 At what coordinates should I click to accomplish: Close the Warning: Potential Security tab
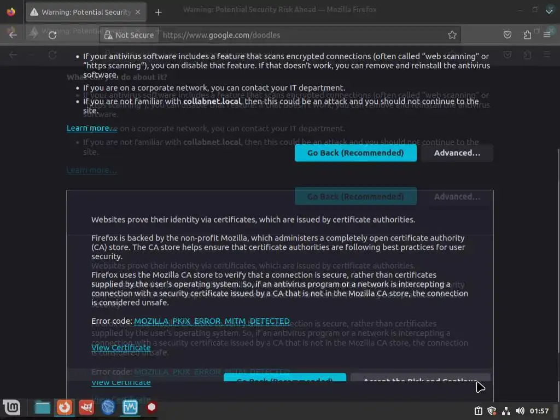(x=138, y=12)
